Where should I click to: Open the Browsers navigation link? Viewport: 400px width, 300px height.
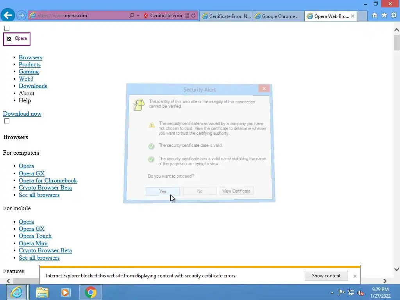[30, 57]
